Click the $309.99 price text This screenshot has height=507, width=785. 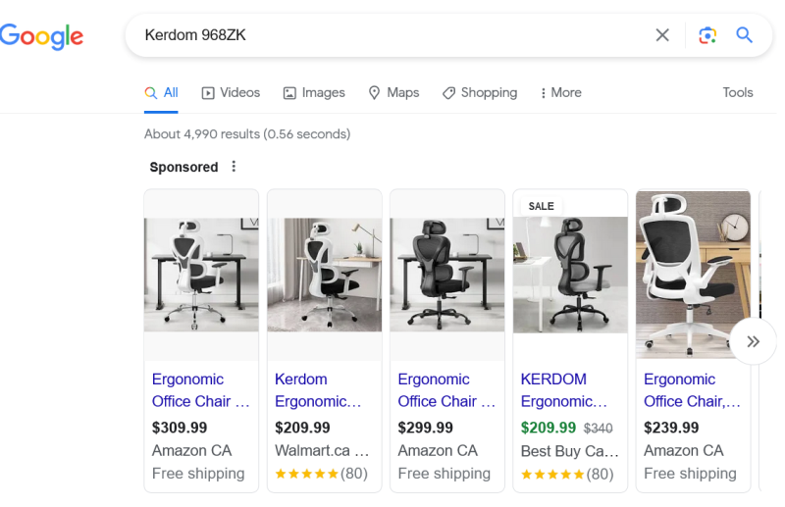(x=180, y=428)
